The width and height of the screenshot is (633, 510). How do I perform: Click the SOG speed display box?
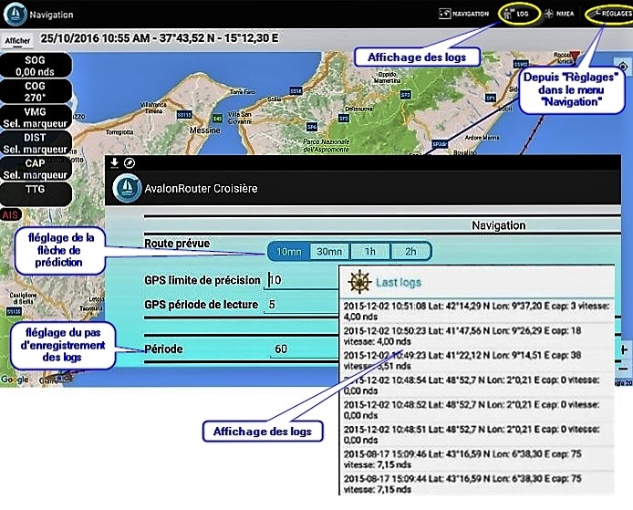point(36,65)
